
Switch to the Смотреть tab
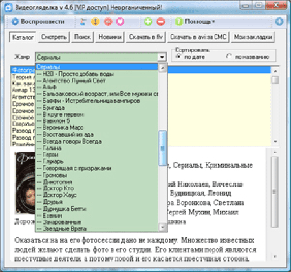[54, 37]
